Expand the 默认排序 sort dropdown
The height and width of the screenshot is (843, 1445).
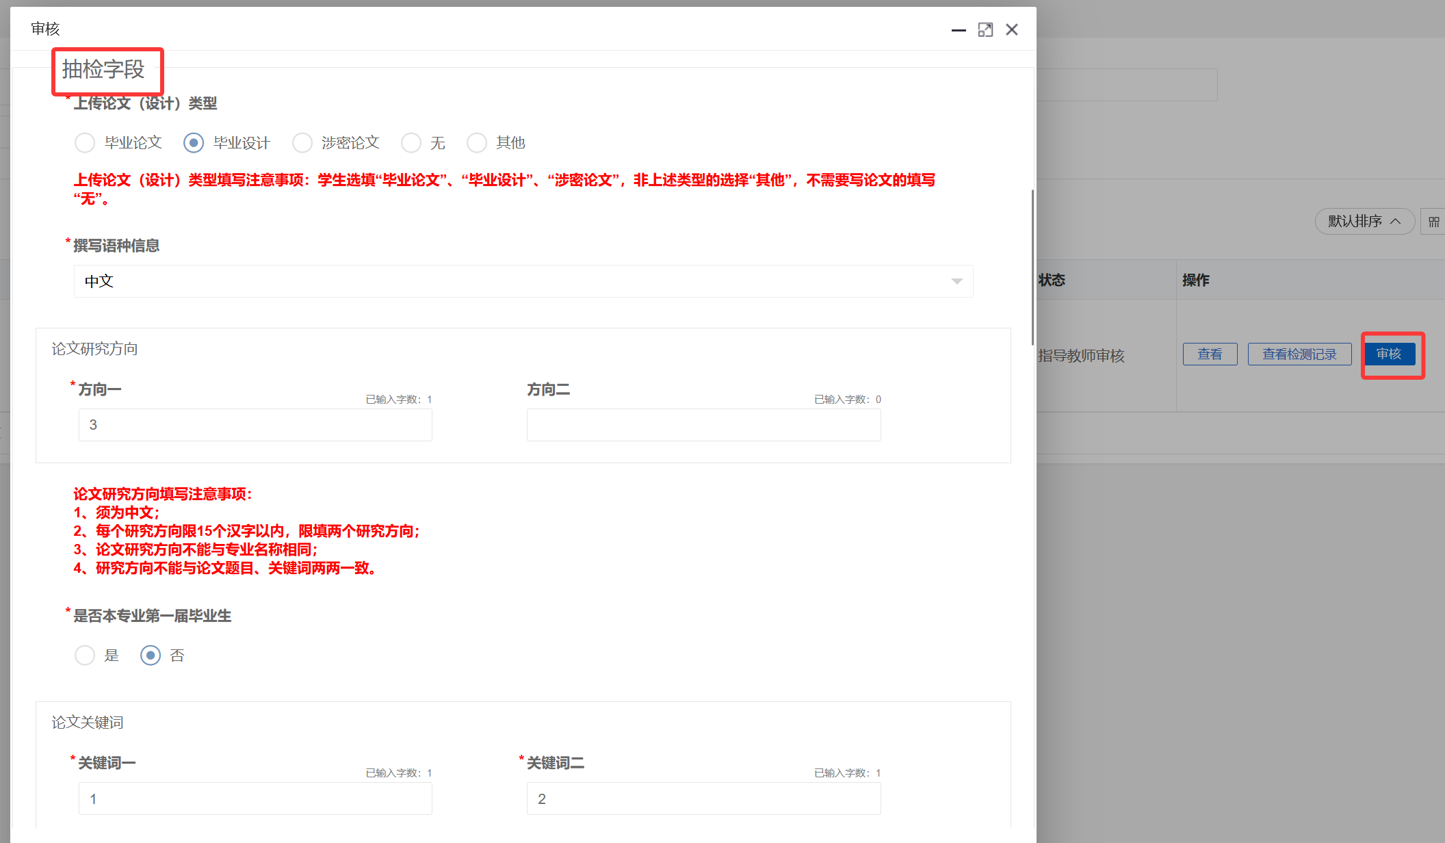[x=1364, y=222]
